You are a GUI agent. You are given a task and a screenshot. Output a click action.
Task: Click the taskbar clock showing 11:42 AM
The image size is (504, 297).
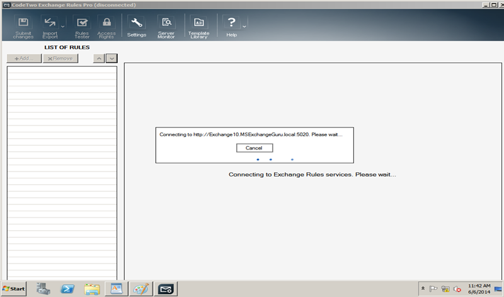(x=479, y=289)
